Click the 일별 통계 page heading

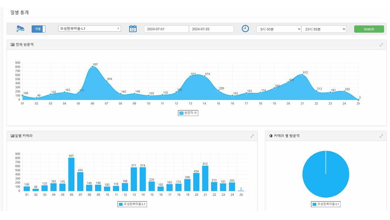point(20,12)
